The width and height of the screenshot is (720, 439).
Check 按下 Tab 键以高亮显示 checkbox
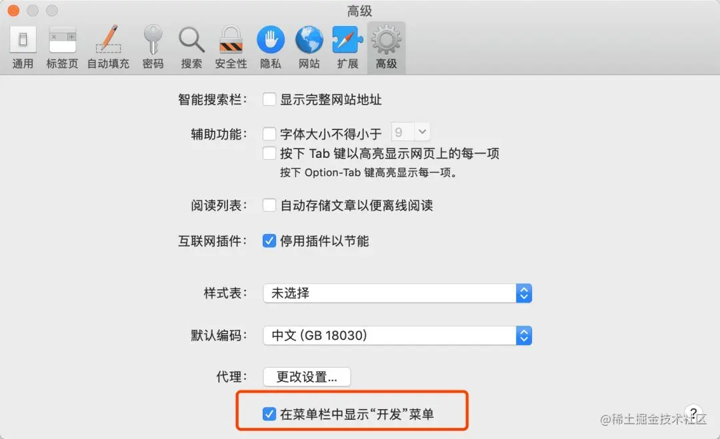269,153
